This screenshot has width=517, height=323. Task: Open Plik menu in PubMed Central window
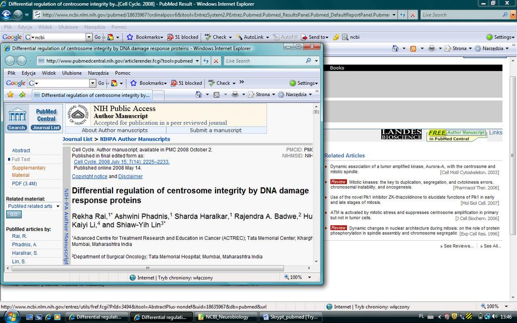12,73
